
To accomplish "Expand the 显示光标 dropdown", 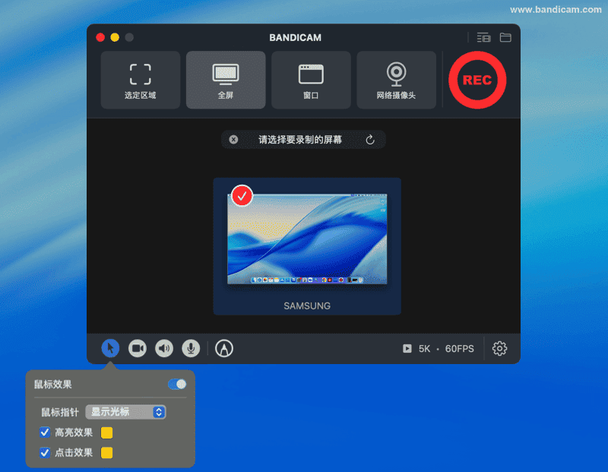I will tap(126, 412).
